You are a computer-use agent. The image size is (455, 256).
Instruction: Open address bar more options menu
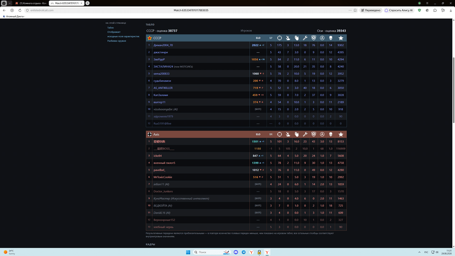(349, 10)
